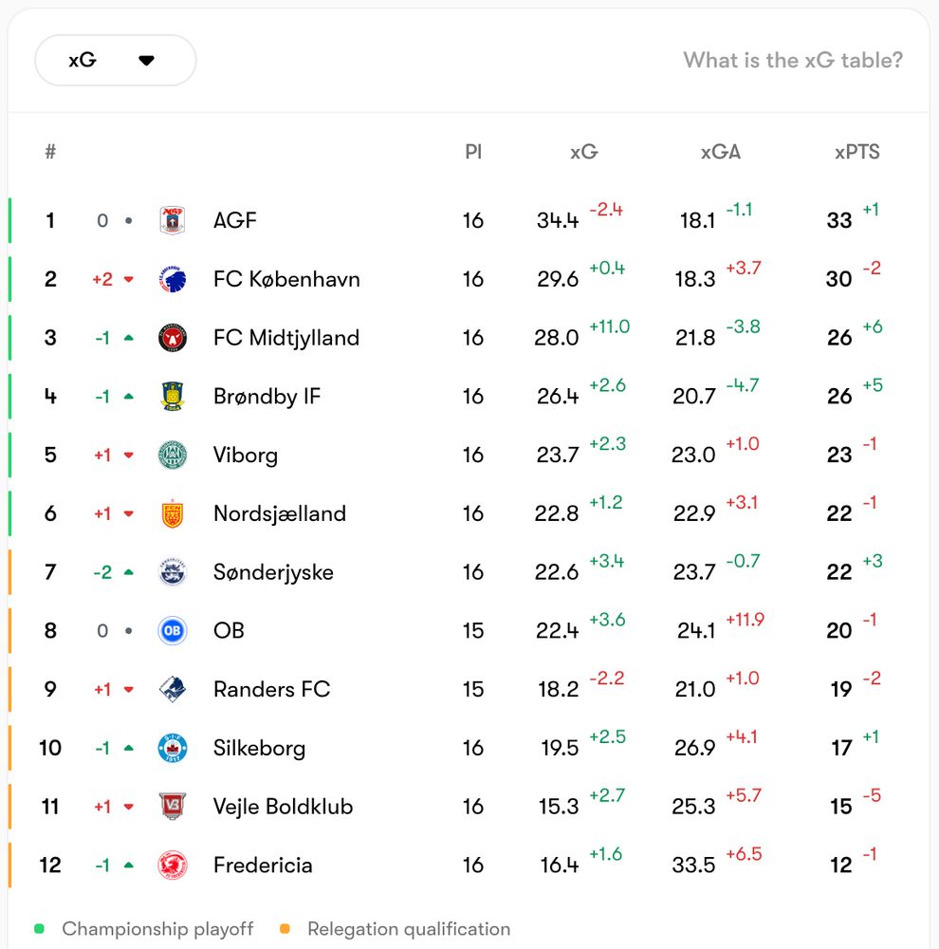The height and width of the screenshot is (949, 939).
Task: Click the Brøndby IF club crest
Action: pyautogui.click(x=173, y=396)
